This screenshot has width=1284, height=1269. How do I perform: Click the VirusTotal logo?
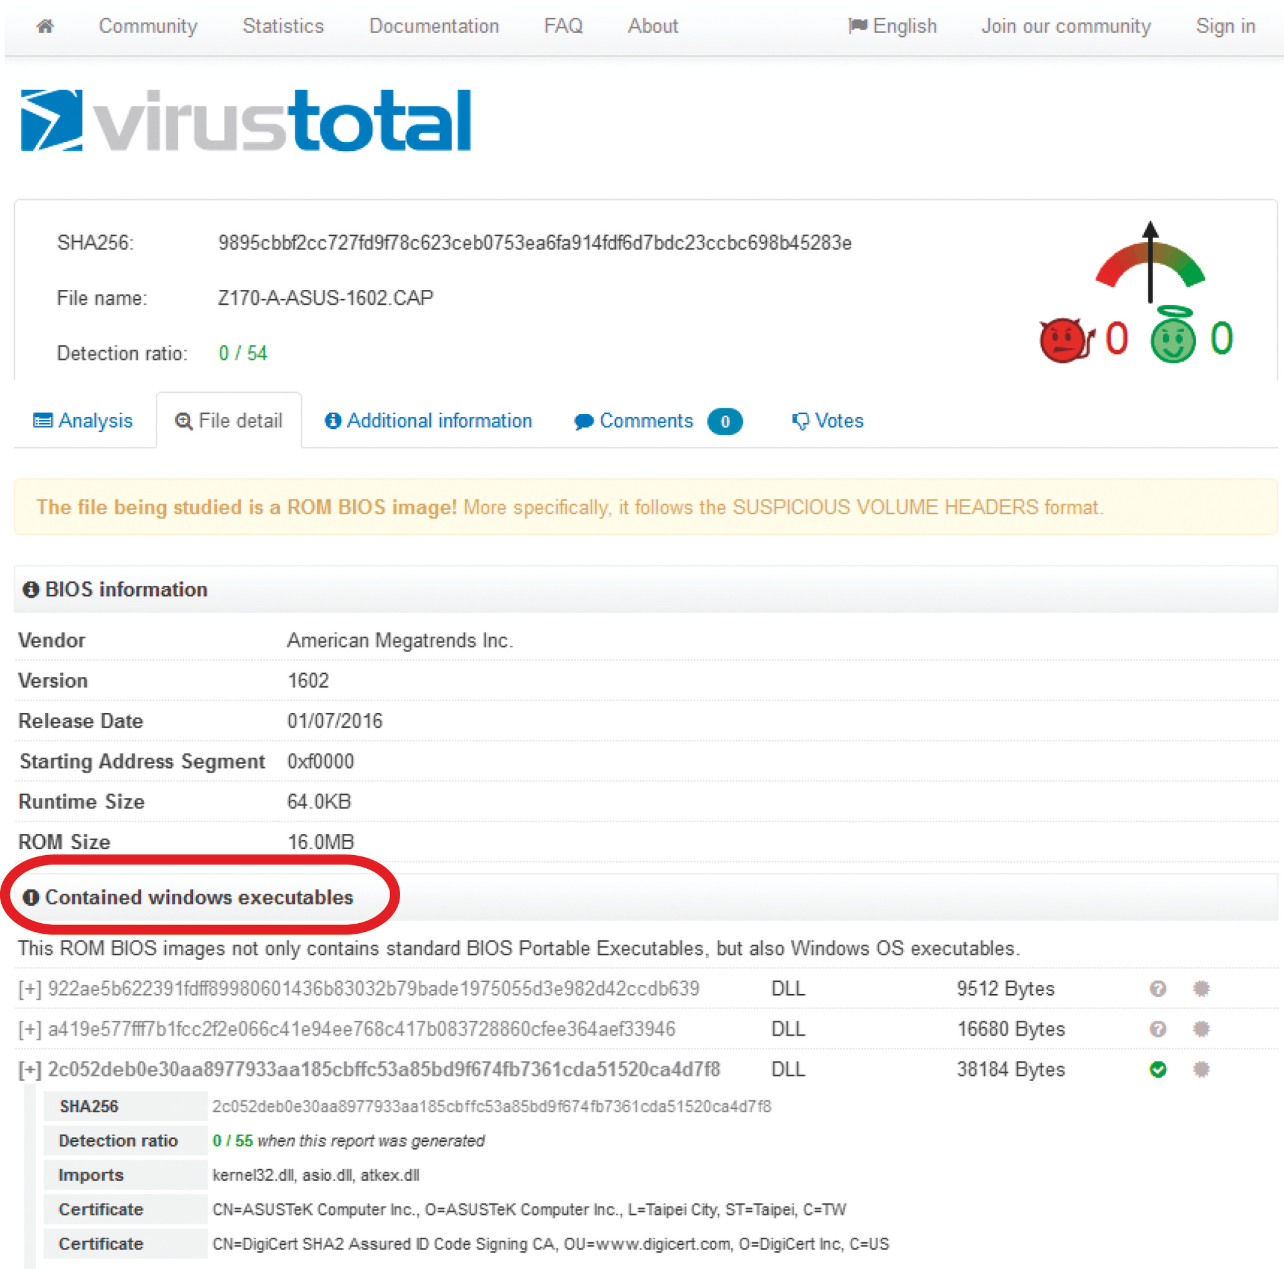246,121
